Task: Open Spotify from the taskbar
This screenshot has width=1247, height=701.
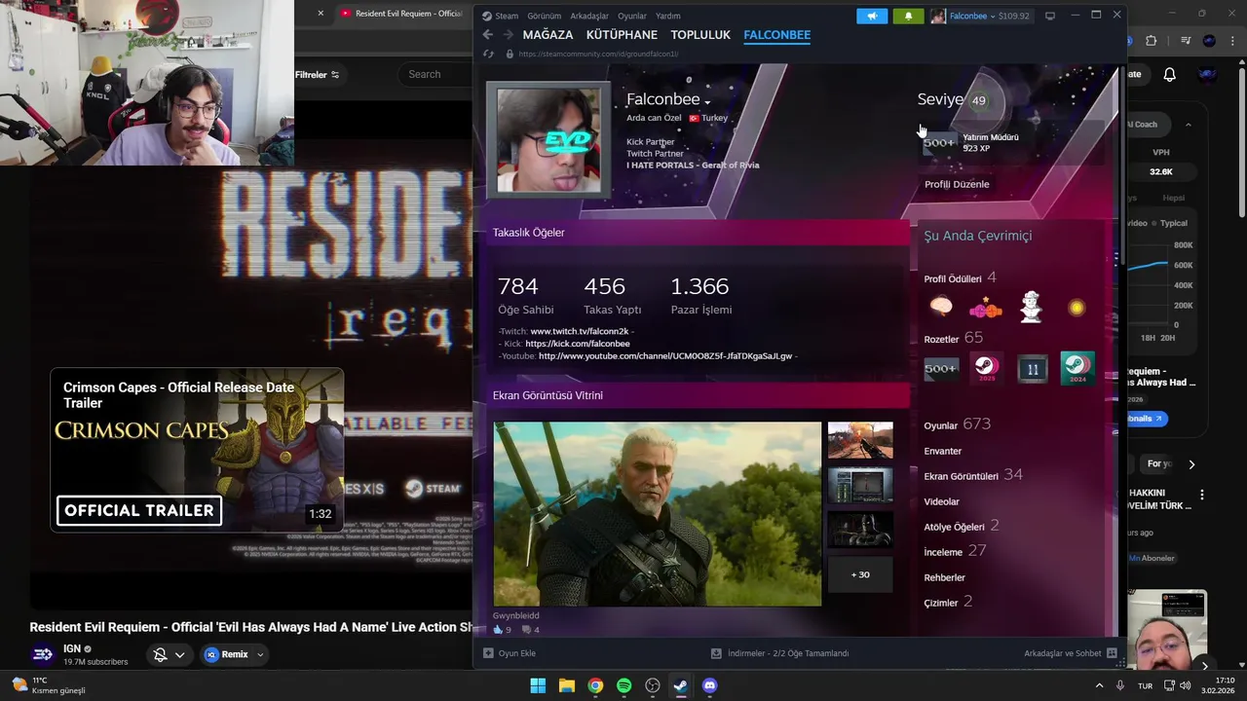Action: (624, 685)
